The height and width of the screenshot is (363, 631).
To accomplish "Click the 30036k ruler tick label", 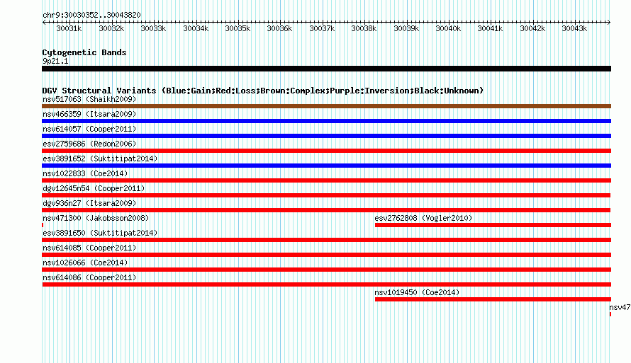I will pos(279,28).
